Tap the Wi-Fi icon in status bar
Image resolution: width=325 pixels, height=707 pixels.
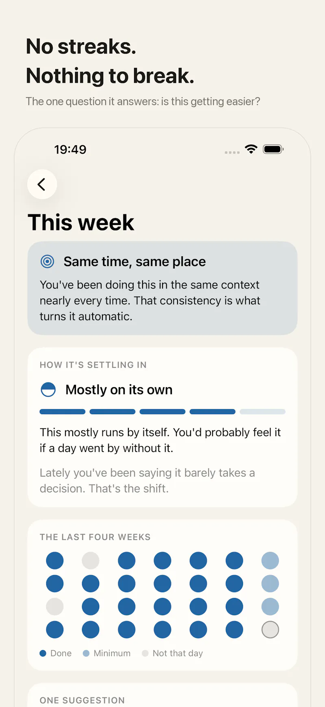(x=251, y=149)
